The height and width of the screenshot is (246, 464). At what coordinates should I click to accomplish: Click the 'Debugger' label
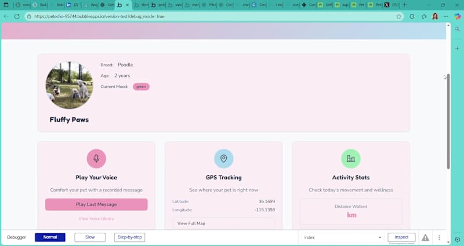tap(17, 237)
